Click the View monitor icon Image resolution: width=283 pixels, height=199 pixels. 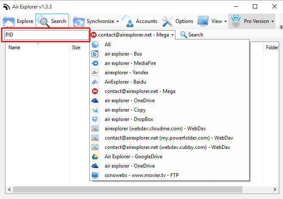pos(203,21)
